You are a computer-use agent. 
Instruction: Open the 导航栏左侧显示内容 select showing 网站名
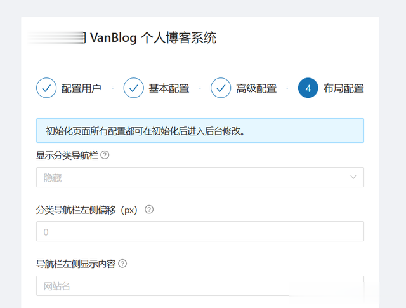point(200,286)
